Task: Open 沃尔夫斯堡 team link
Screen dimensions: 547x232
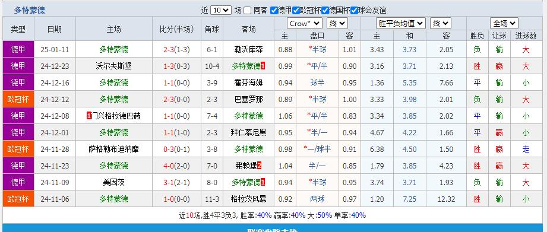Action: (113, 66)
